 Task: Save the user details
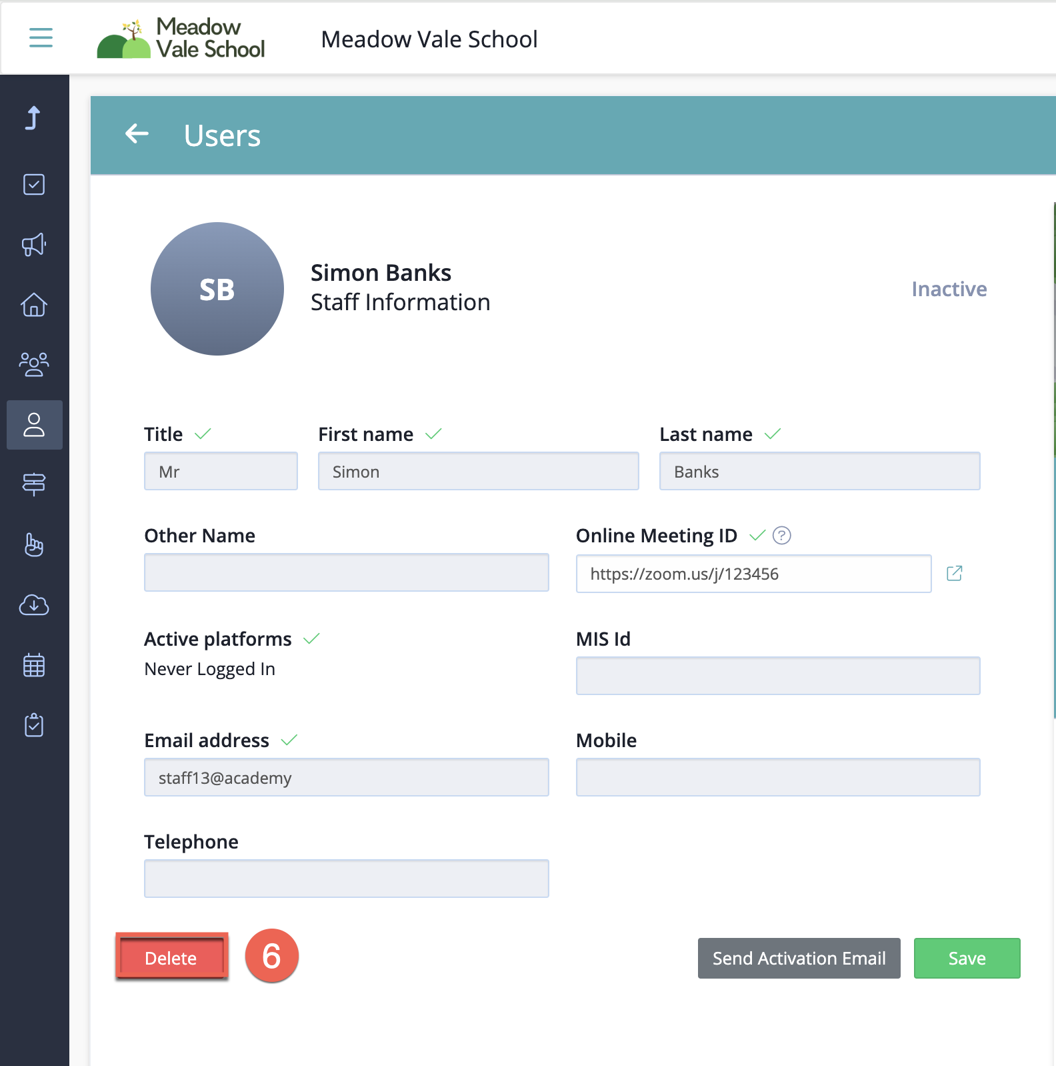tap(967, 958)
